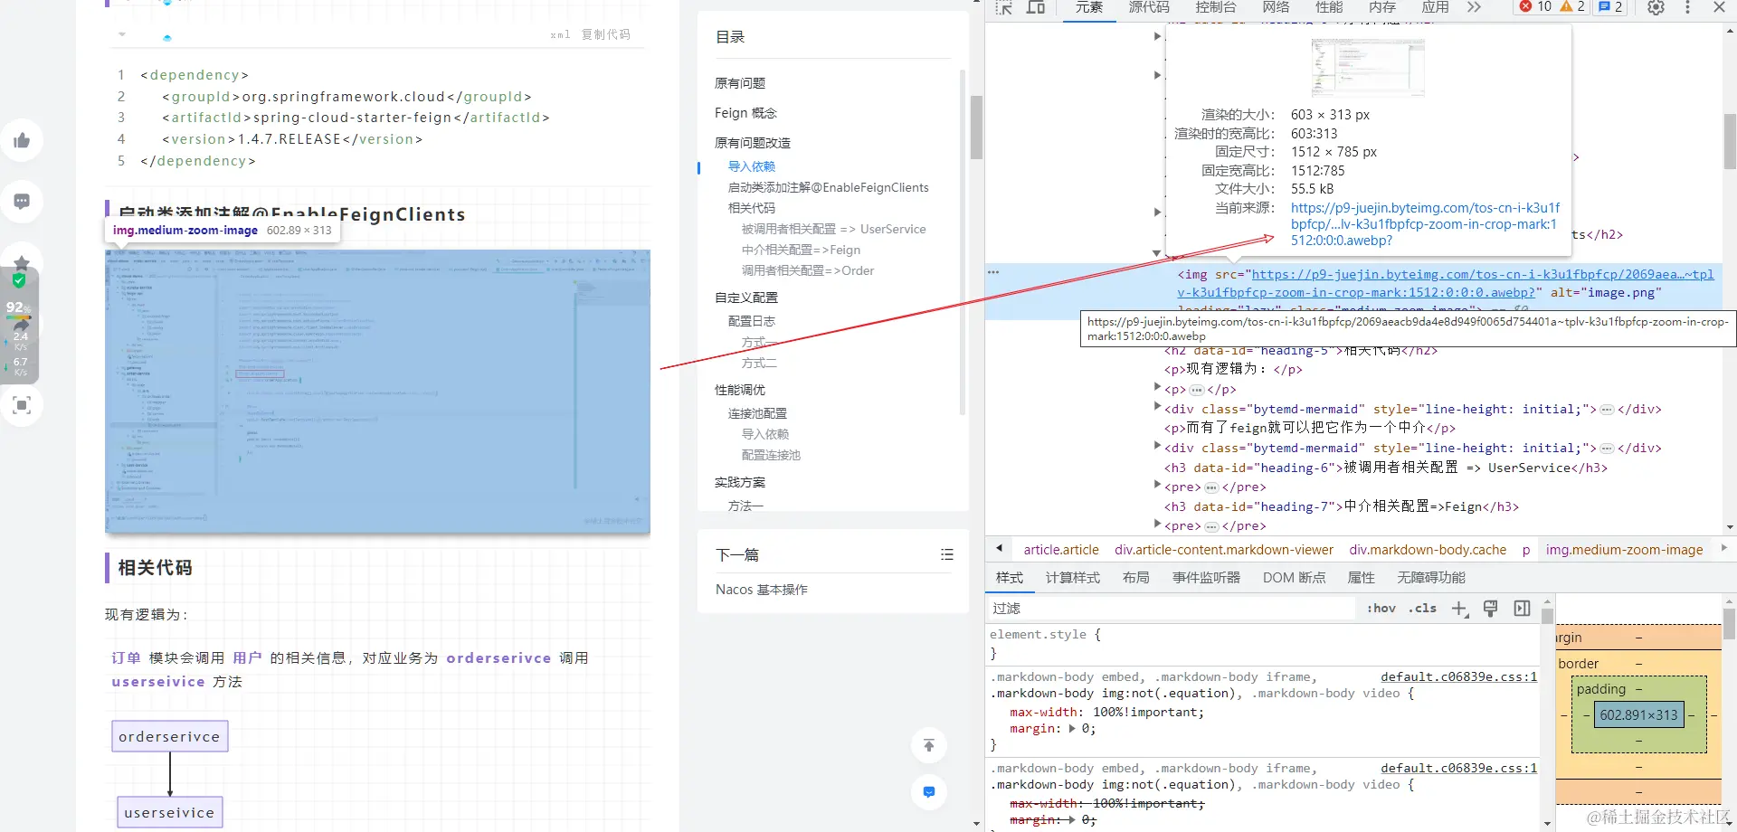Click the blue issues count badge
This screenshot has width=1737, height=832.
[1610, 6]
